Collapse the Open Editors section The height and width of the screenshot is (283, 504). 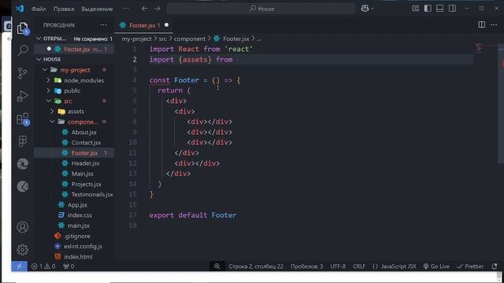point(39,39)
